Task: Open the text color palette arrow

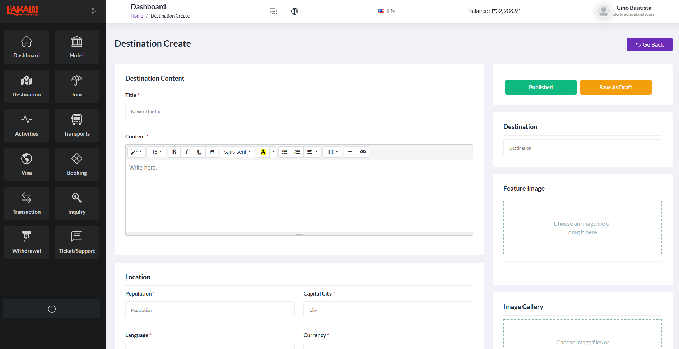Action: (x=274, y=152)
